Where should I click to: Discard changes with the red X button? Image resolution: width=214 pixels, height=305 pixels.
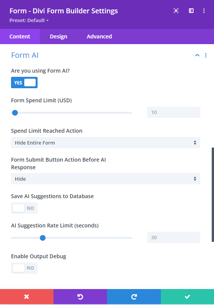27,297
